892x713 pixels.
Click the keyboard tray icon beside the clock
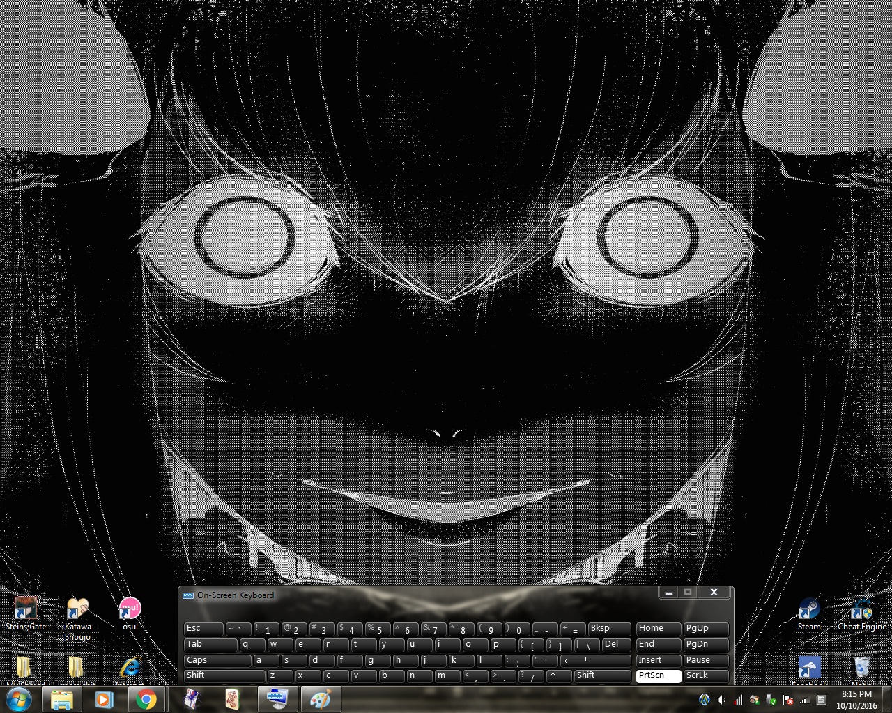(822, 700)
